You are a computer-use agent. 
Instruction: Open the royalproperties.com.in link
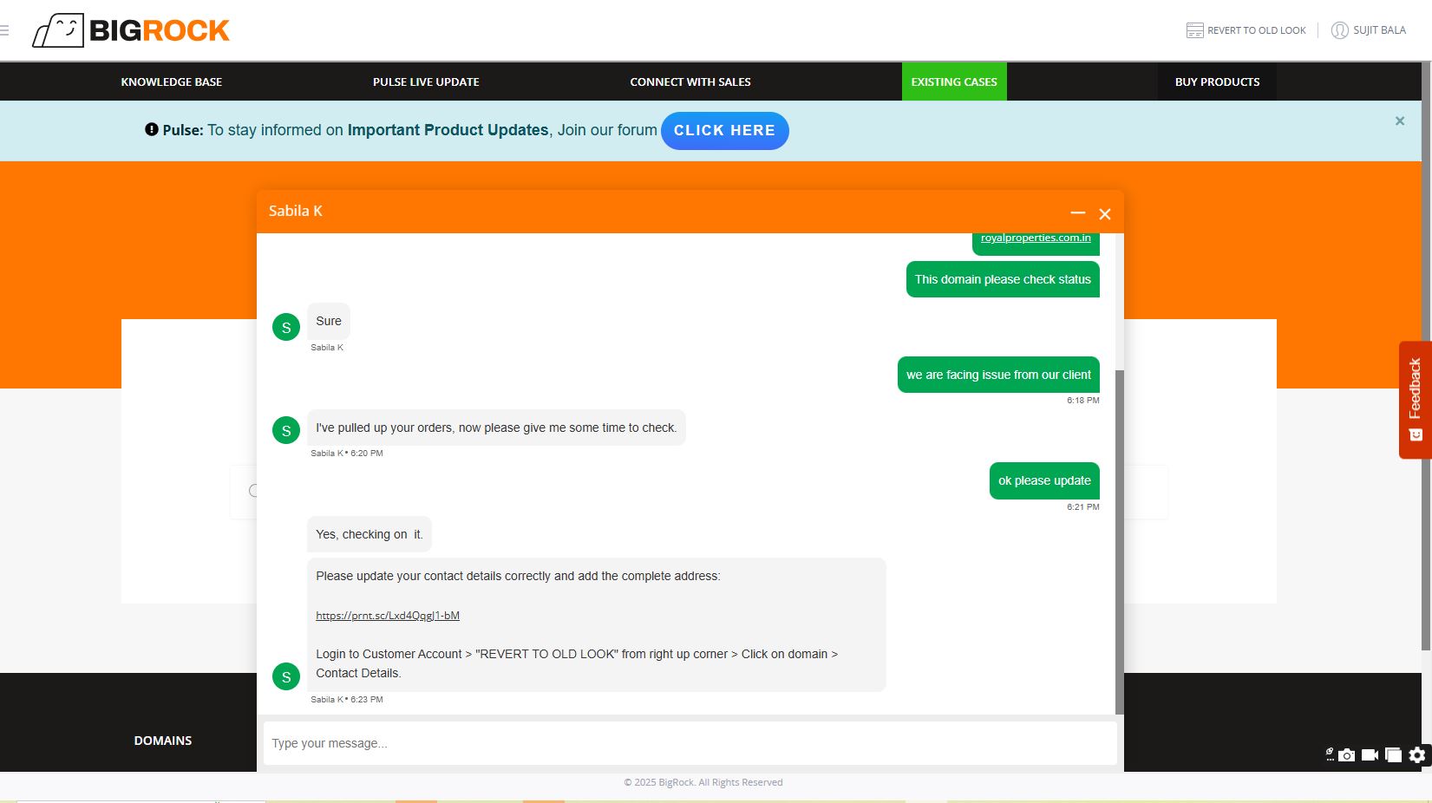click(1036, 238)
